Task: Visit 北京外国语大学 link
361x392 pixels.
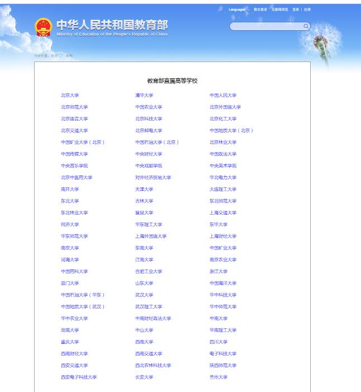Action: coord(225,107)
